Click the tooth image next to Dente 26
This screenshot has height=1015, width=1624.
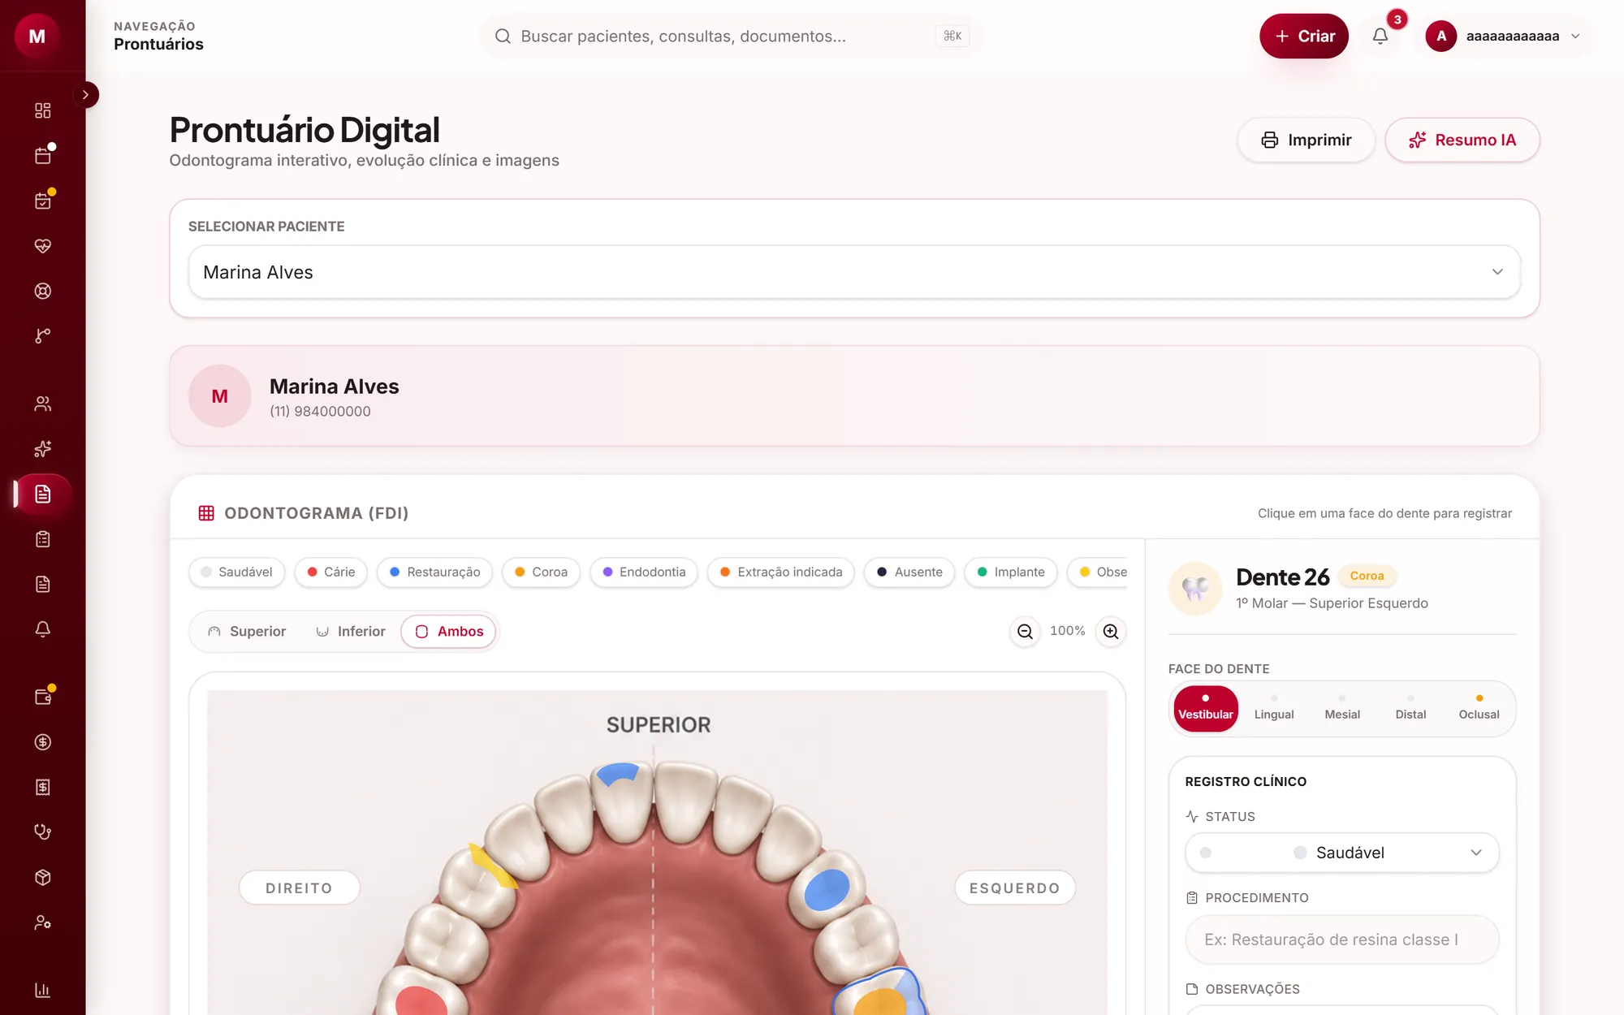click(x=1195, y=589)
